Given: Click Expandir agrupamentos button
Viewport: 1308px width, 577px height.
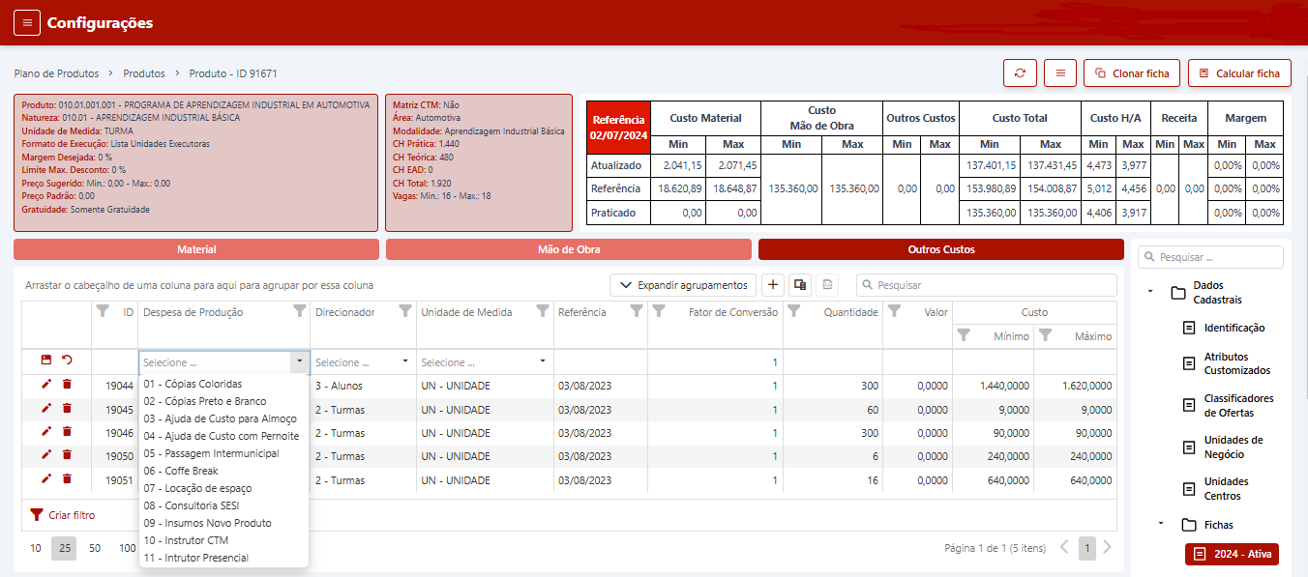Looking at the screenshot, I should coord(683,285).
